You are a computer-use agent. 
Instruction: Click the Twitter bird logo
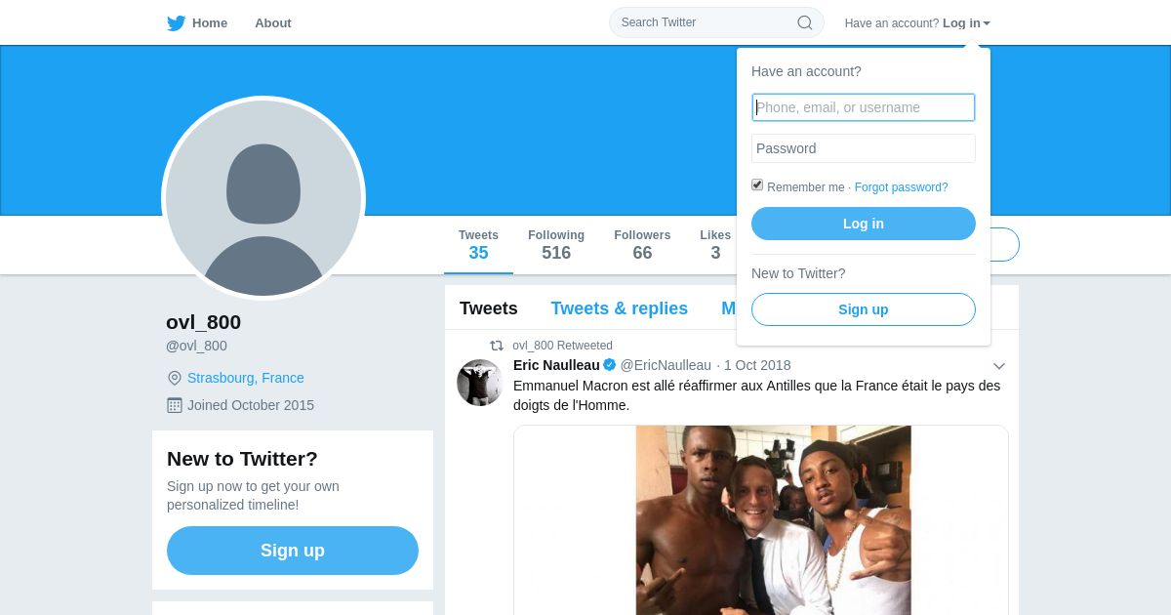[x=176, y=23]
